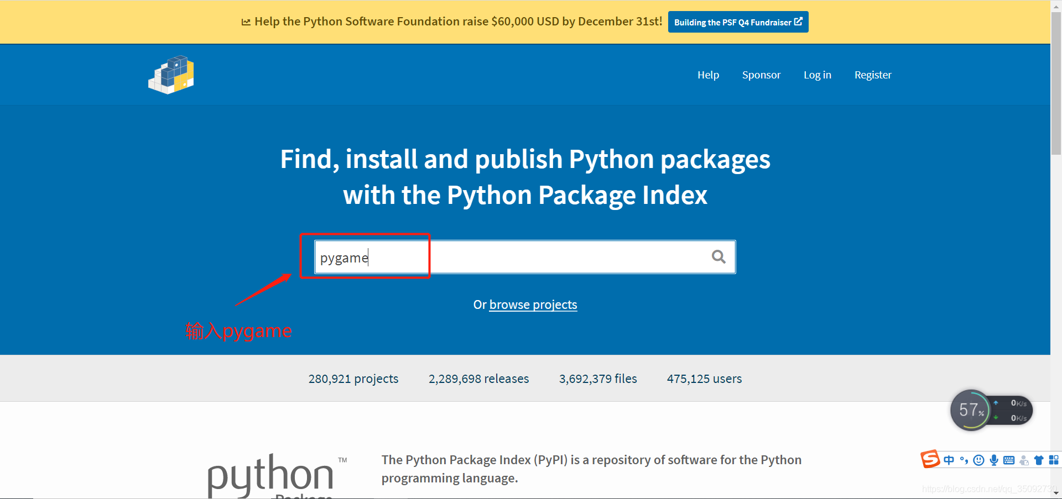Click the python Package Index logo image

pyautogui.click(x=277, y=476)
